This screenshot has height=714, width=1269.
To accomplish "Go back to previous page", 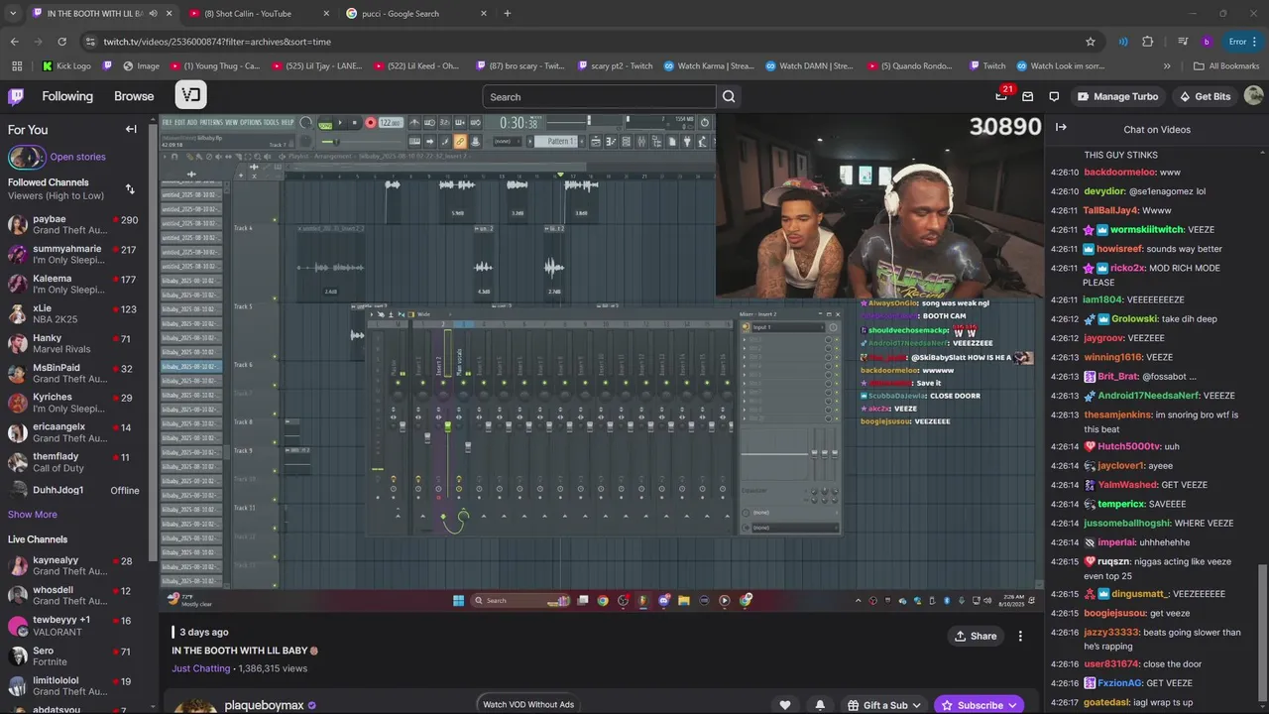I will [x=14, y=42].
